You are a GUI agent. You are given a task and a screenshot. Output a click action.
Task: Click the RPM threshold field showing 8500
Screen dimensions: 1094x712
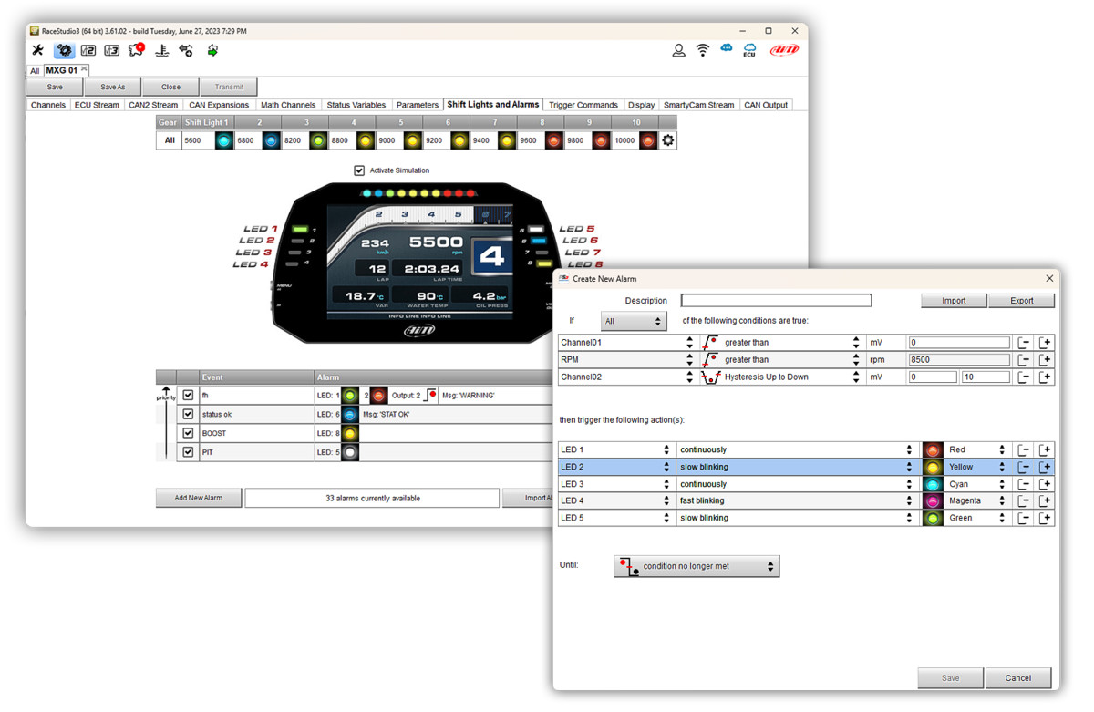959,360
